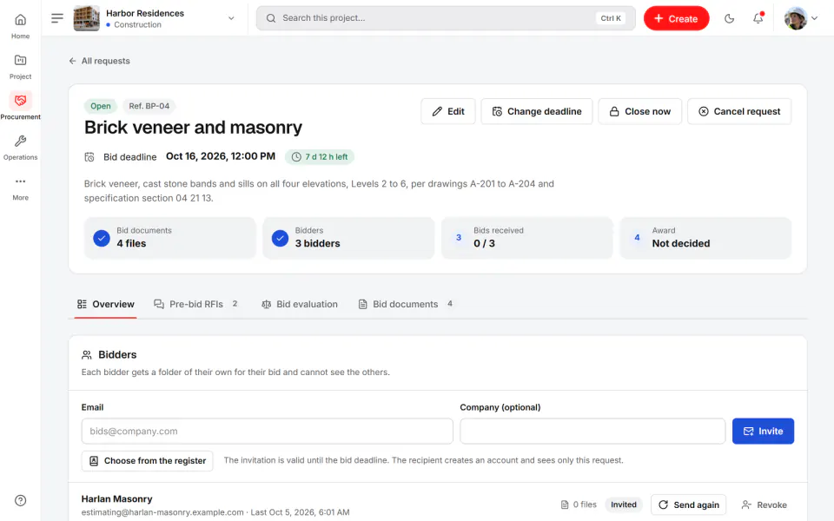Open the Project sidebar section
The width and height of the screenshot is (834, 521).
point(20,67)
